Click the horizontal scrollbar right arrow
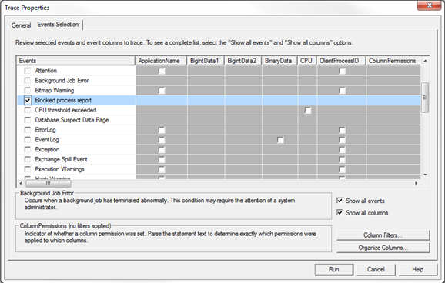 (416, 183)
